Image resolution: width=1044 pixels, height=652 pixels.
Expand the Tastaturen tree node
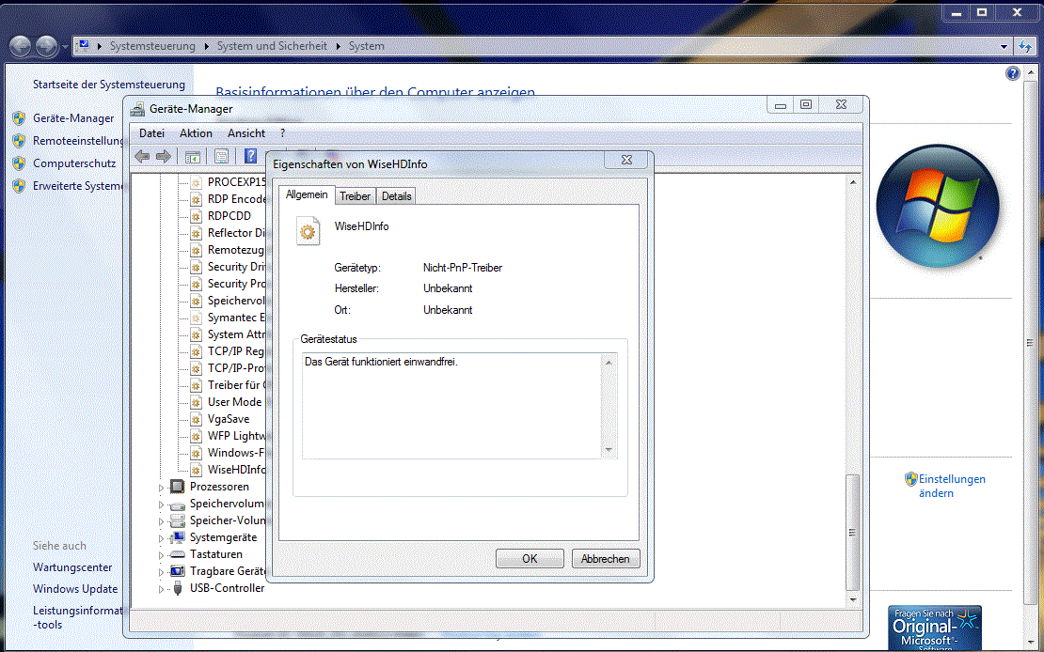(x=161, y=555)
